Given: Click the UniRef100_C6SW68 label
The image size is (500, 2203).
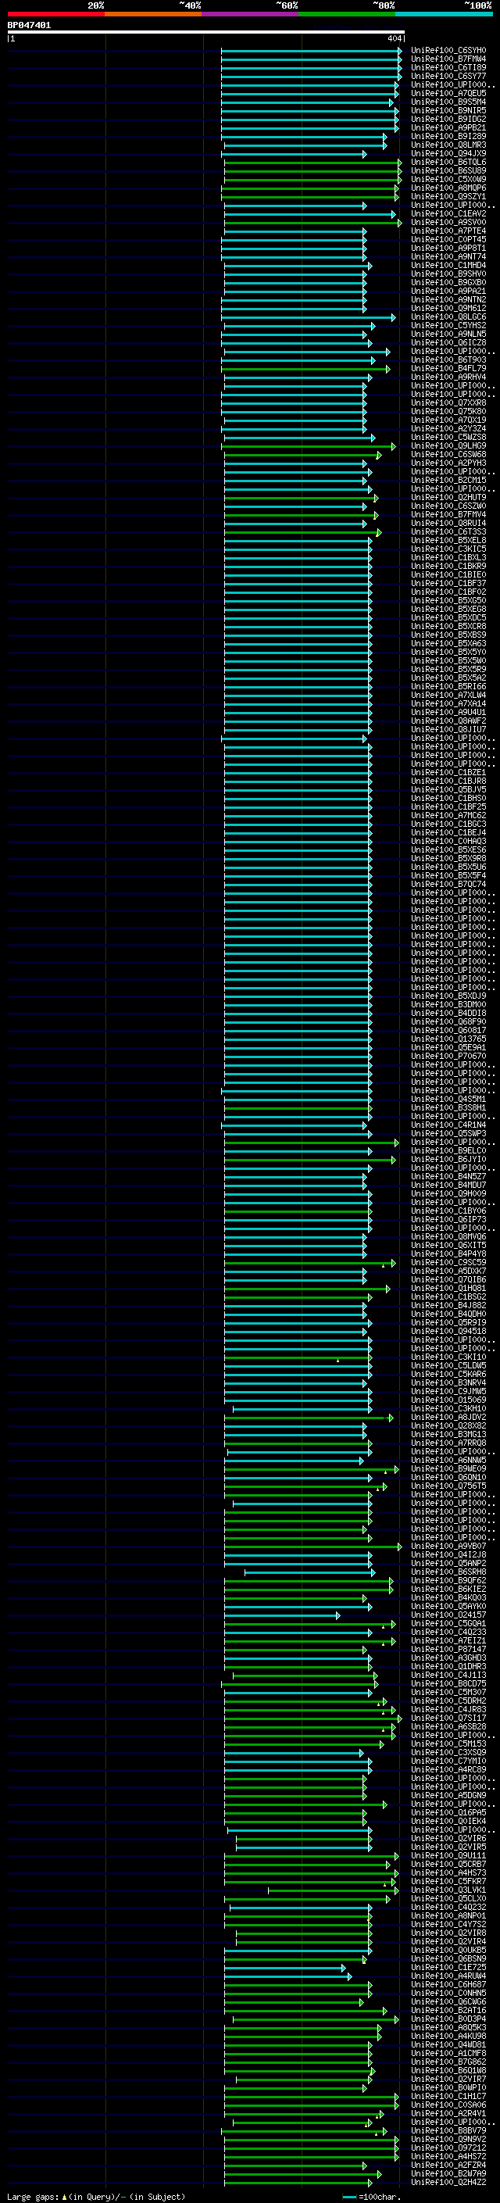Looking at the screenshot, I should 448,454.
